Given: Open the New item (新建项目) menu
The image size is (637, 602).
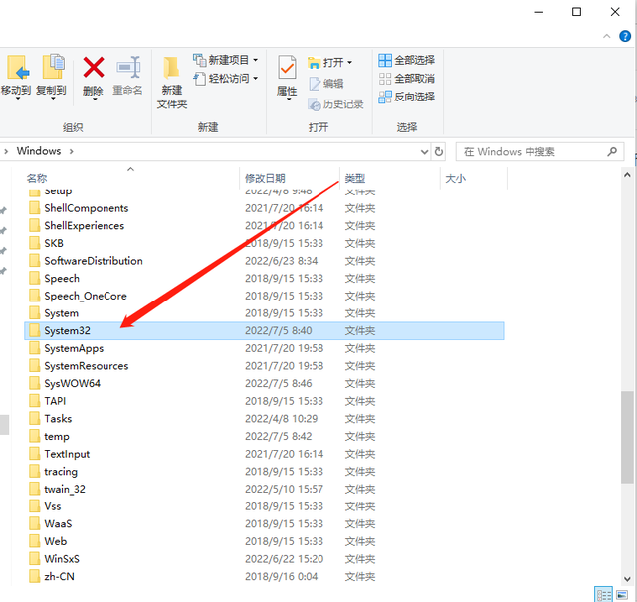Looking at the screenshot, I should point(226,60).
